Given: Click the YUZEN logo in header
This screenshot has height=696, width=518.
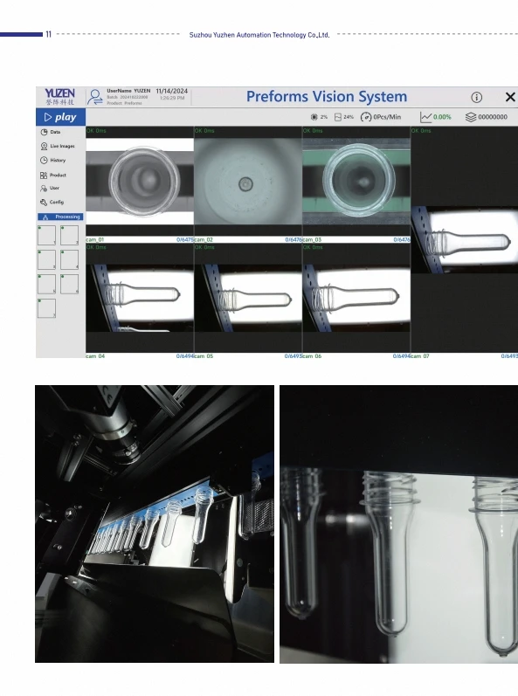Looking at the screenshot, I should click(60, 97).
